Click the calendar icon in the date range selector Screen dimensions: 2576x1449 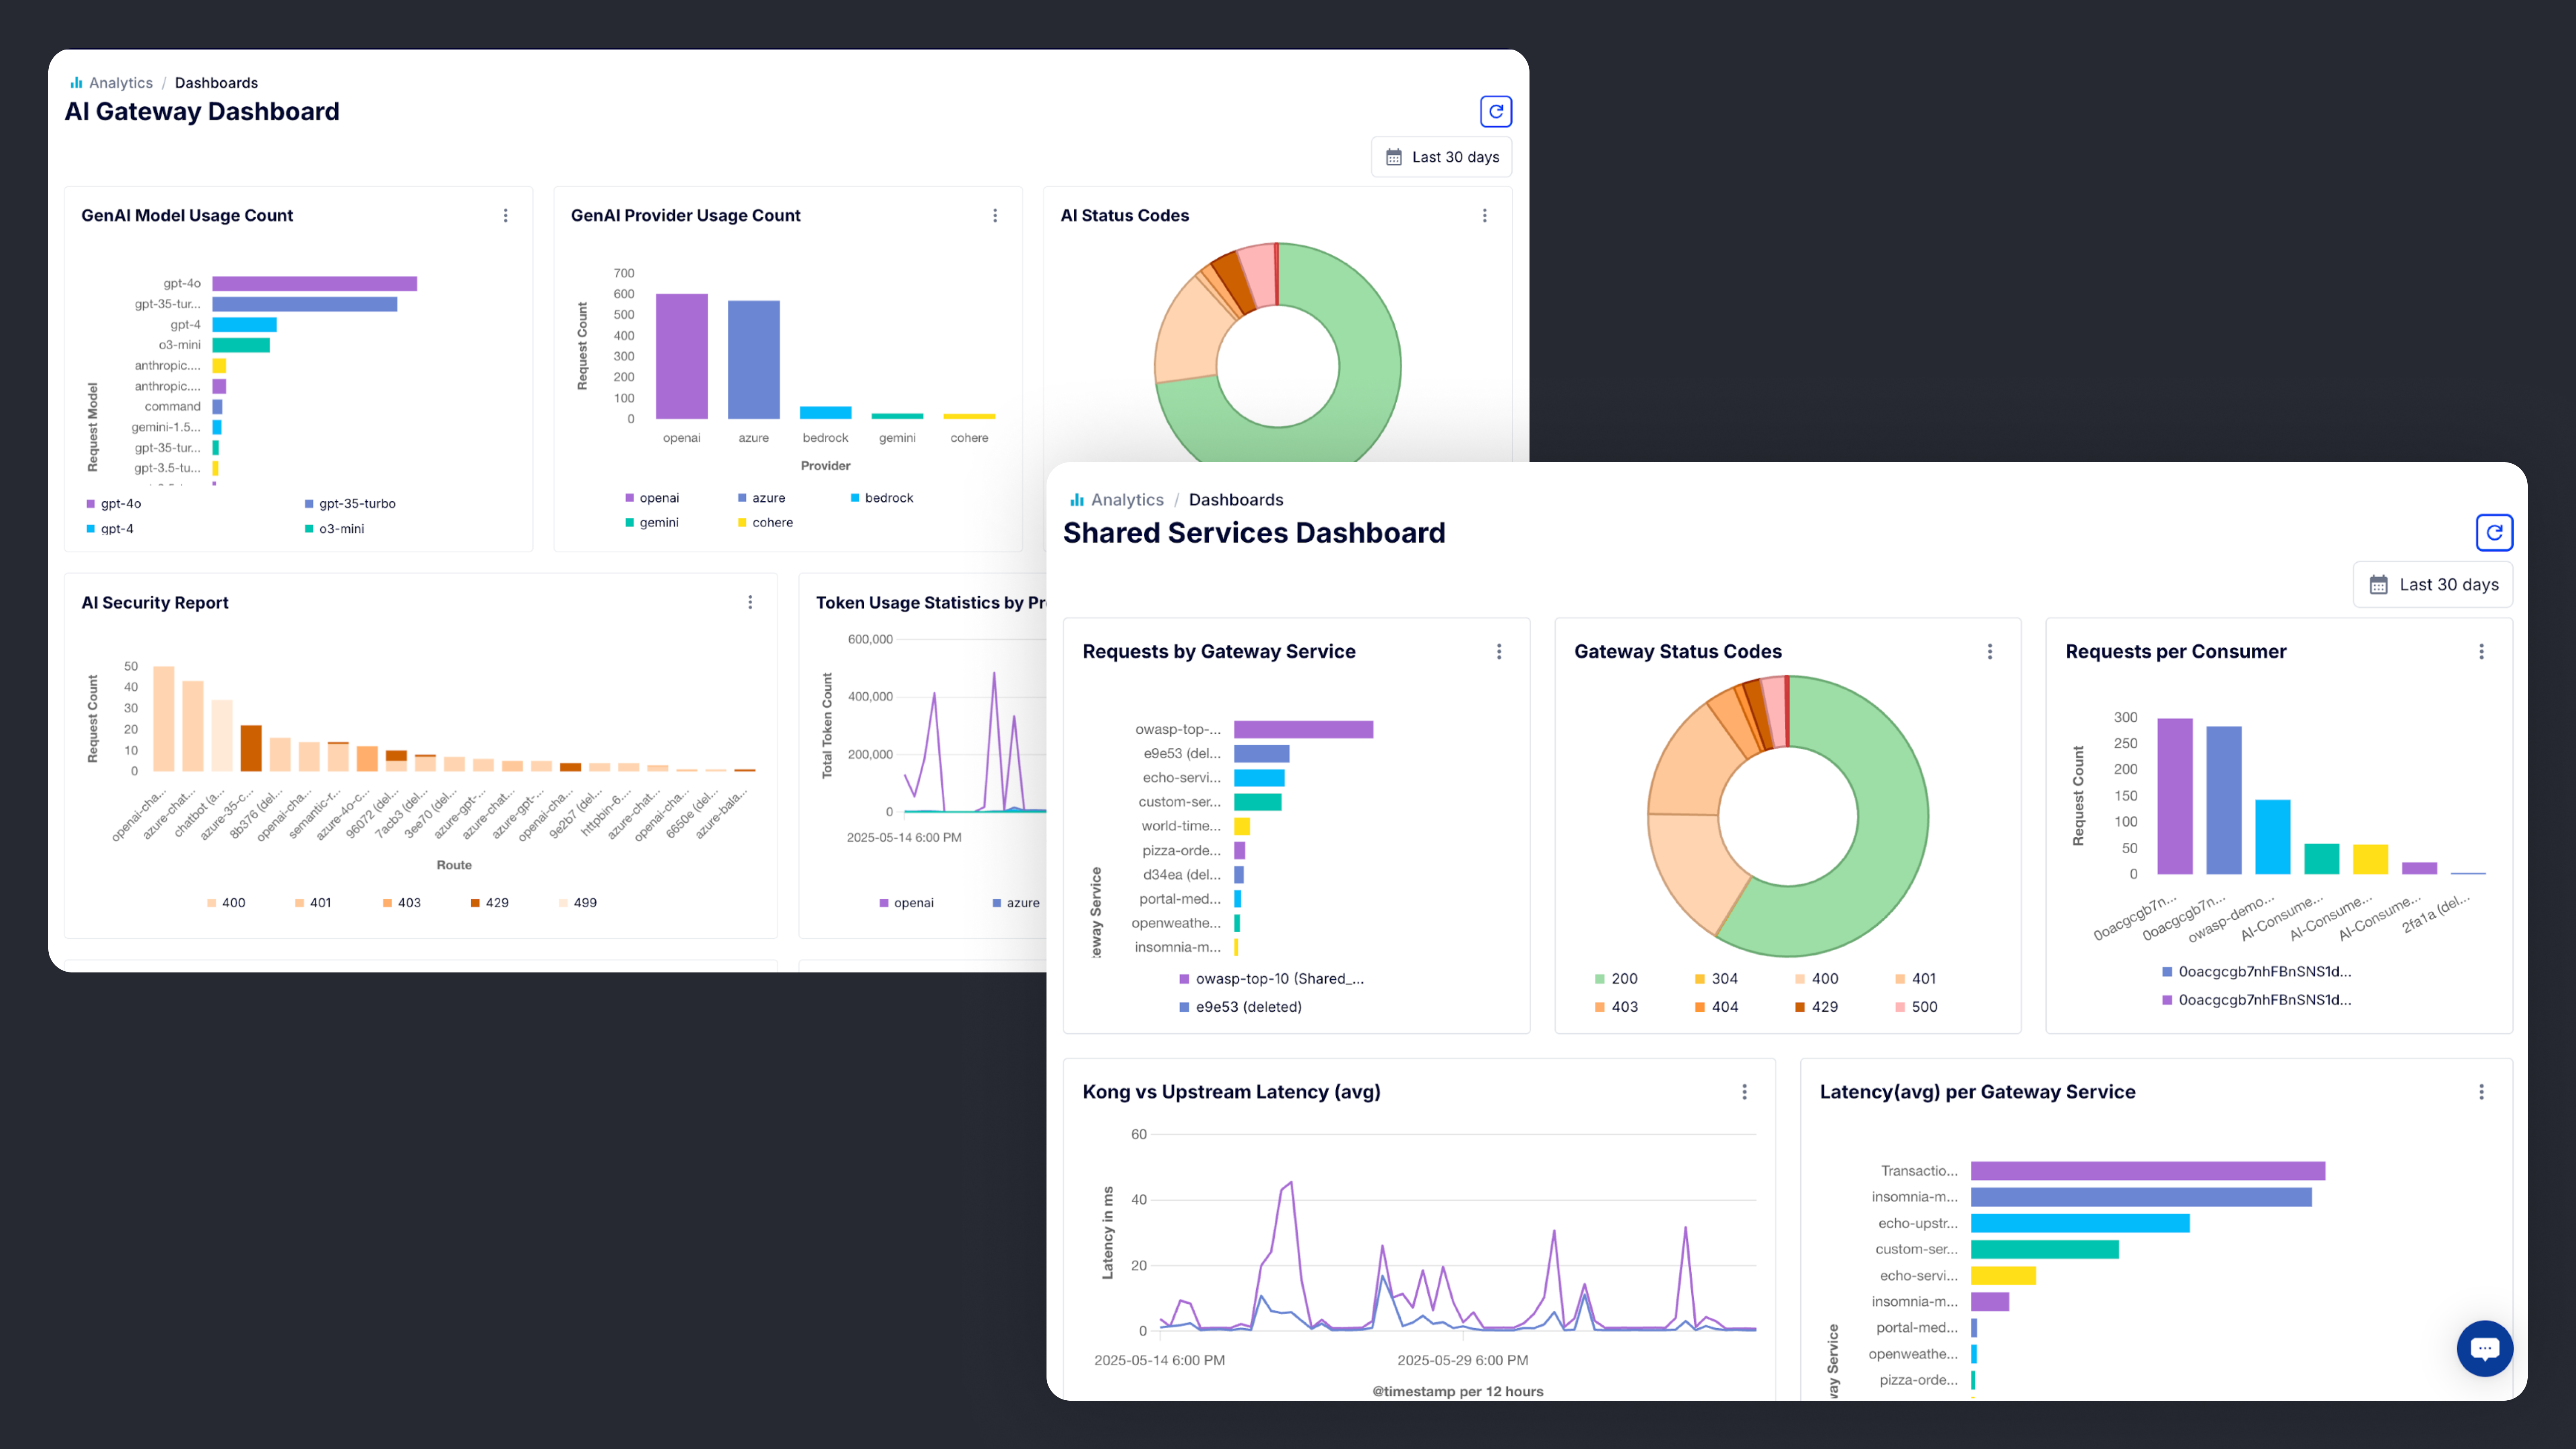1393,156
